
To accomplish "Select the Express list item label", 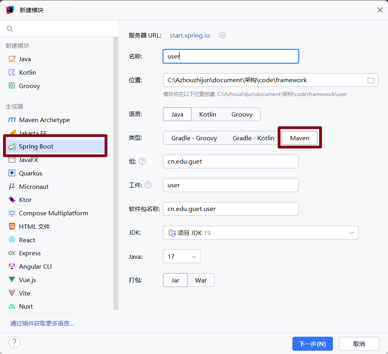I will coord(30,253).
